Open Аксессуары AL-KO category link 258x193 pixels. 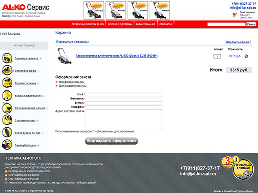coord(27,133)
